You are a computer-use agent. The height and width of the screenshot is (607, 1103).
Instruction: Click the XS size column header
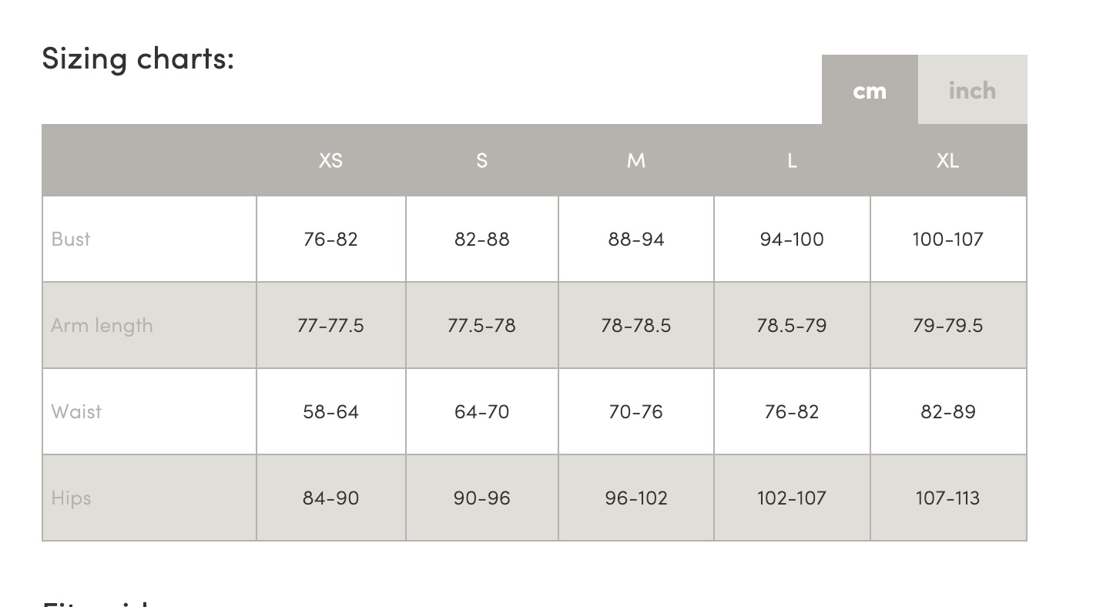pyautogui.click(x=330, y=160)
